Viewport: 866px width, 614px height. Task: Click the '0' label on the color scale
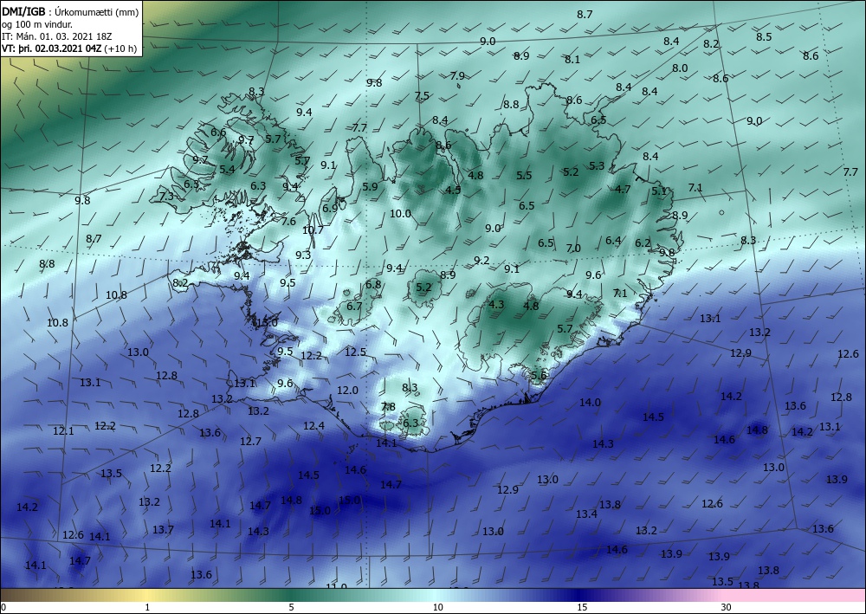click(3, 608)
